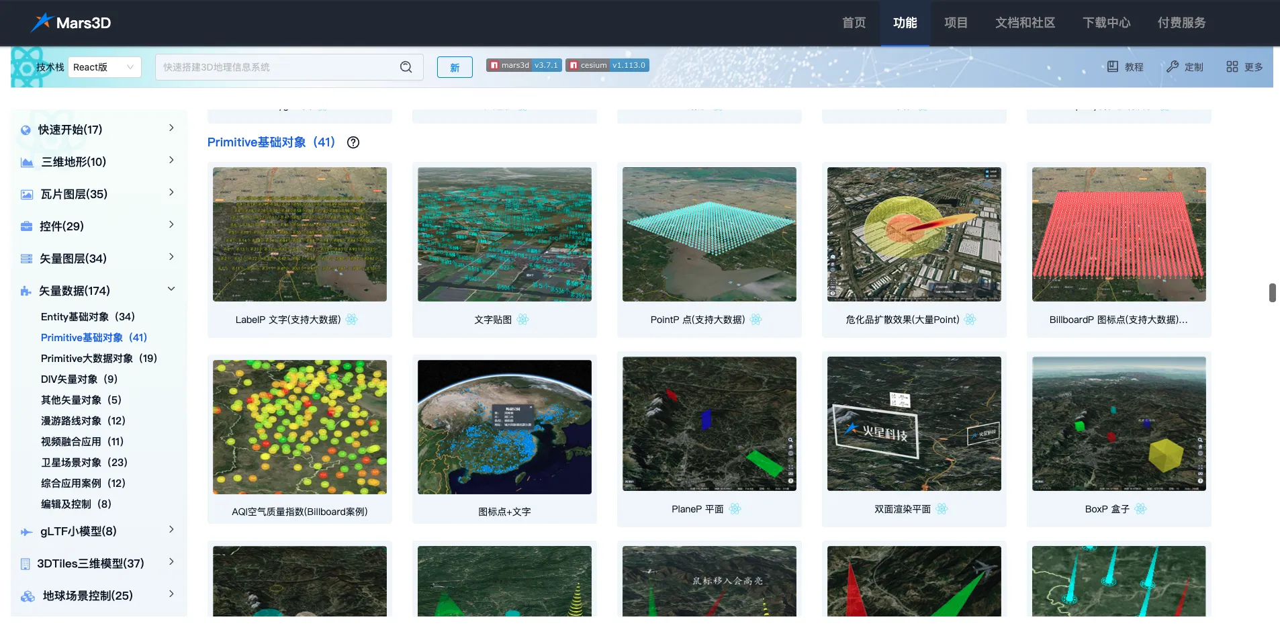Open 视频融合应用 (11) subcategory
1280x640 pixels.
[83, 441]
